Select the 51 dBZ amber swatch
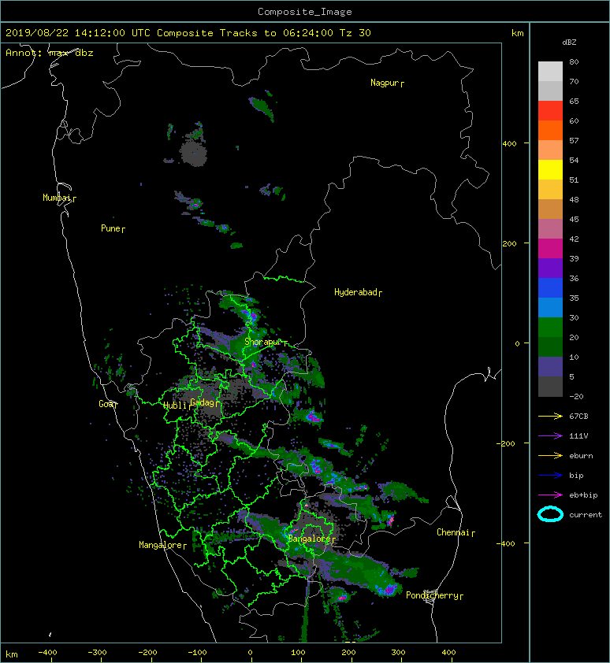 coord(550,190)
